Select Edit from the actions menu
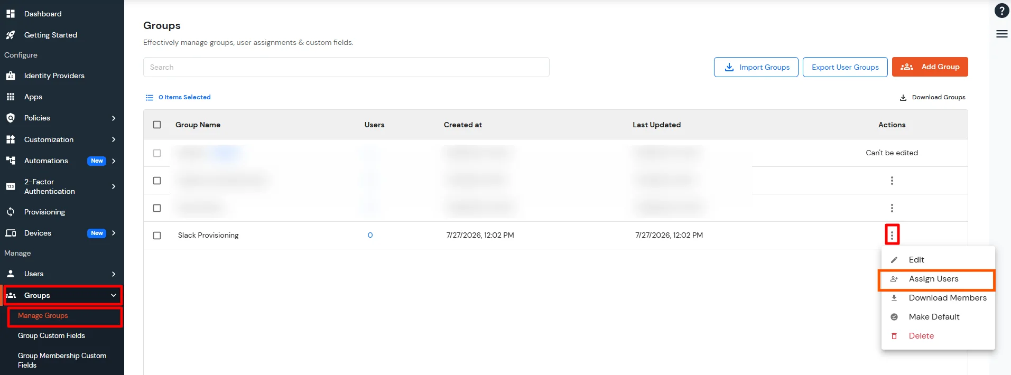1011x375 pixels. click(938, 260)
